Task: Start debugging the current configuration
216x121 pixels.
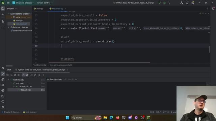Action: coord(164,3)
